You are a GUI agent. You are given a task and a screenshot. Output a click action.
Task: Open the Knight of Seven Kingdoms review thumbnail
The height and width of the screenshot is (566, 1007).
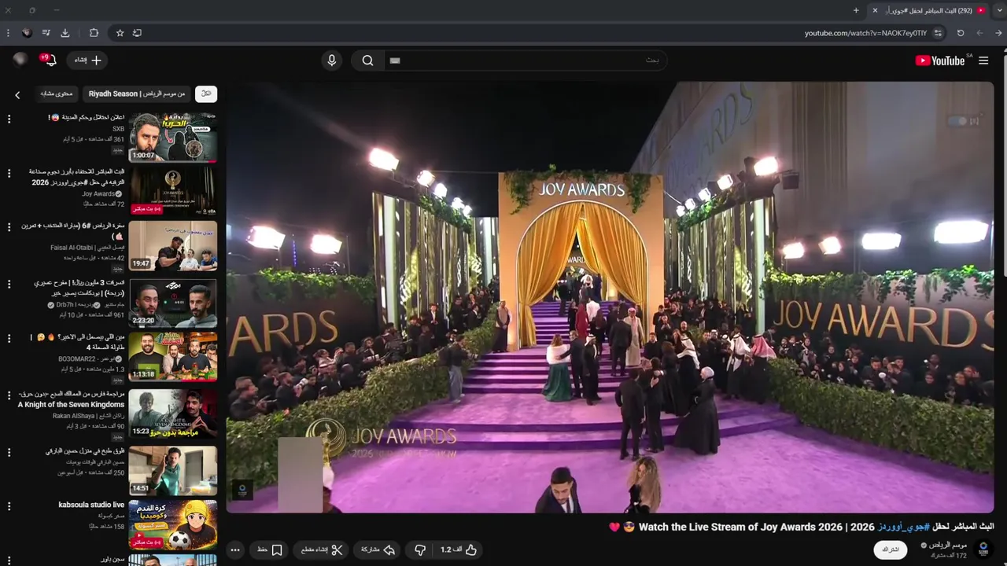pyautogui.click(x=173, y=413)
